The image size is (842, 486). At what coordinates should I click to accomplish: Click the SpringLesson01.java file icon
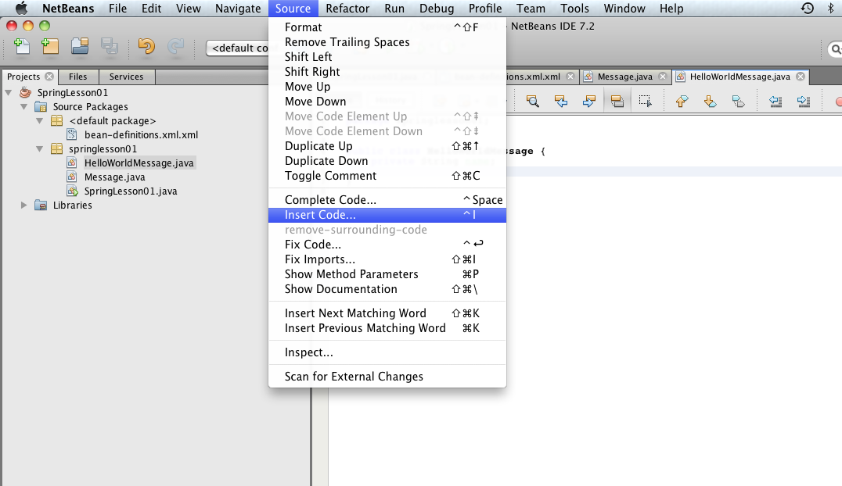(72, 191)
